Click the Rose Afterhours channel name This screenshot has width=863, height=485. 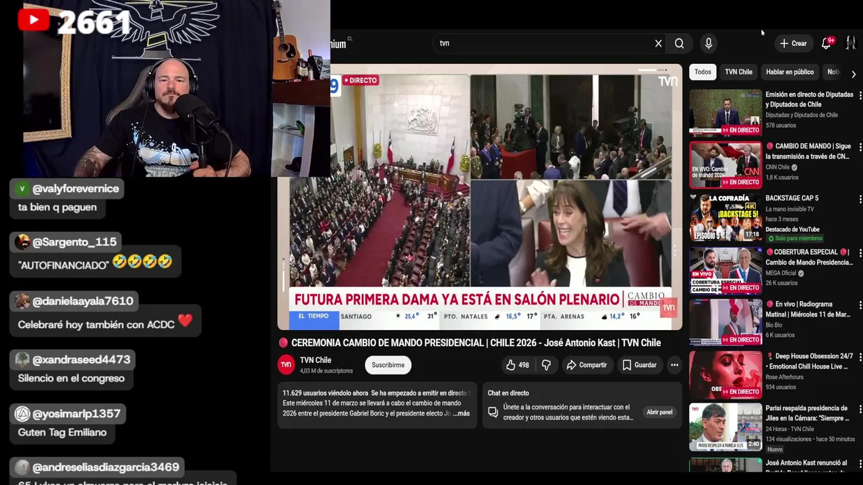[x=784, y=377]
